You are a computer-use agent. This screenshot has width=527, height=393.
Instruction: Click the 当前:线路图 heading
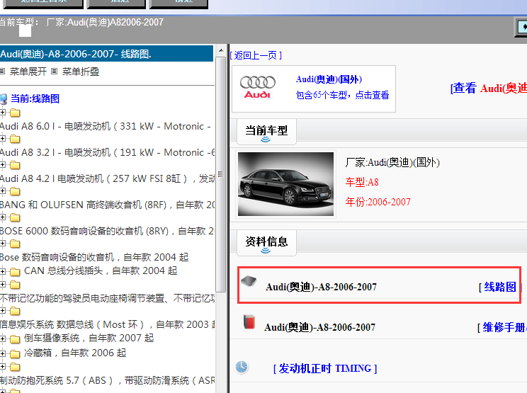[35, 98]
